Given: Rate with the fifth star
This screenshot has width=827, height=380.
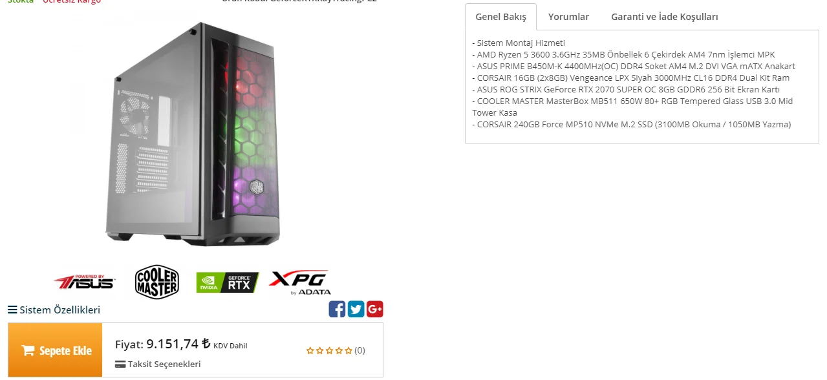Looking at the screenshot, I should [x=349, y=350].
